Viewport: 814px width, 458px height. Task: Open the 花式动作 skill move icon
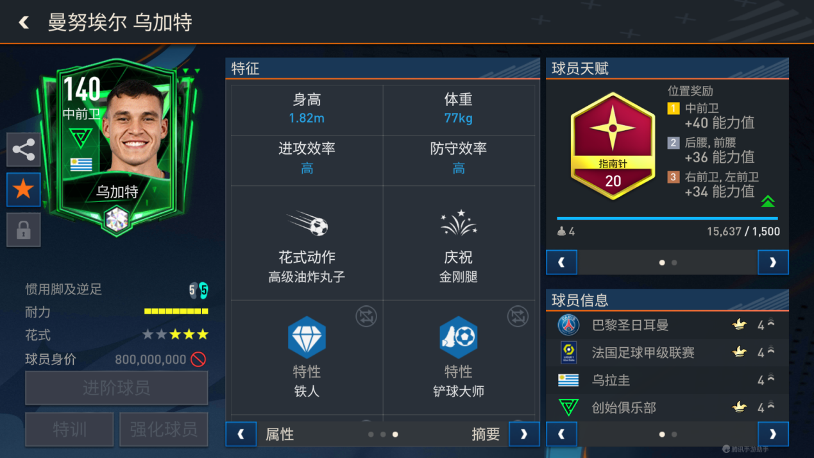tap(309, 224)
